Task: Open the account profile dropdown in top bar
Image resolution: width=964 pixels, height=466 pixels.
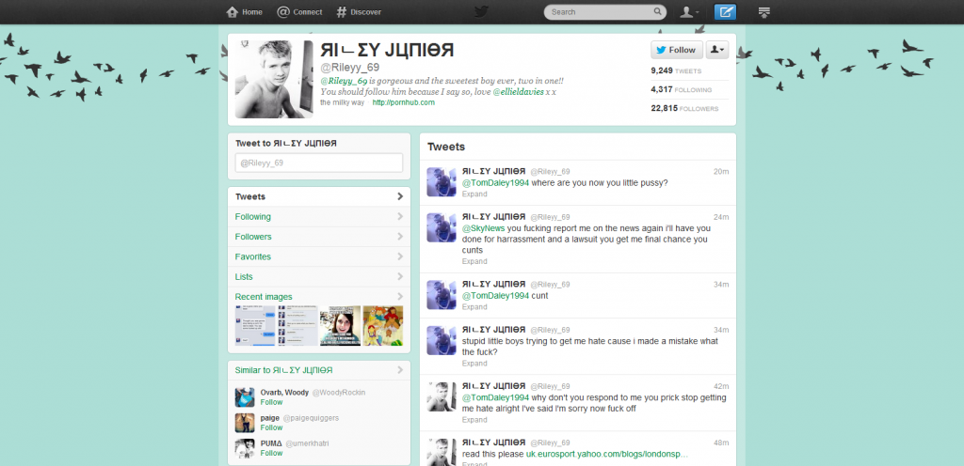Action: (x=689, y=11)
